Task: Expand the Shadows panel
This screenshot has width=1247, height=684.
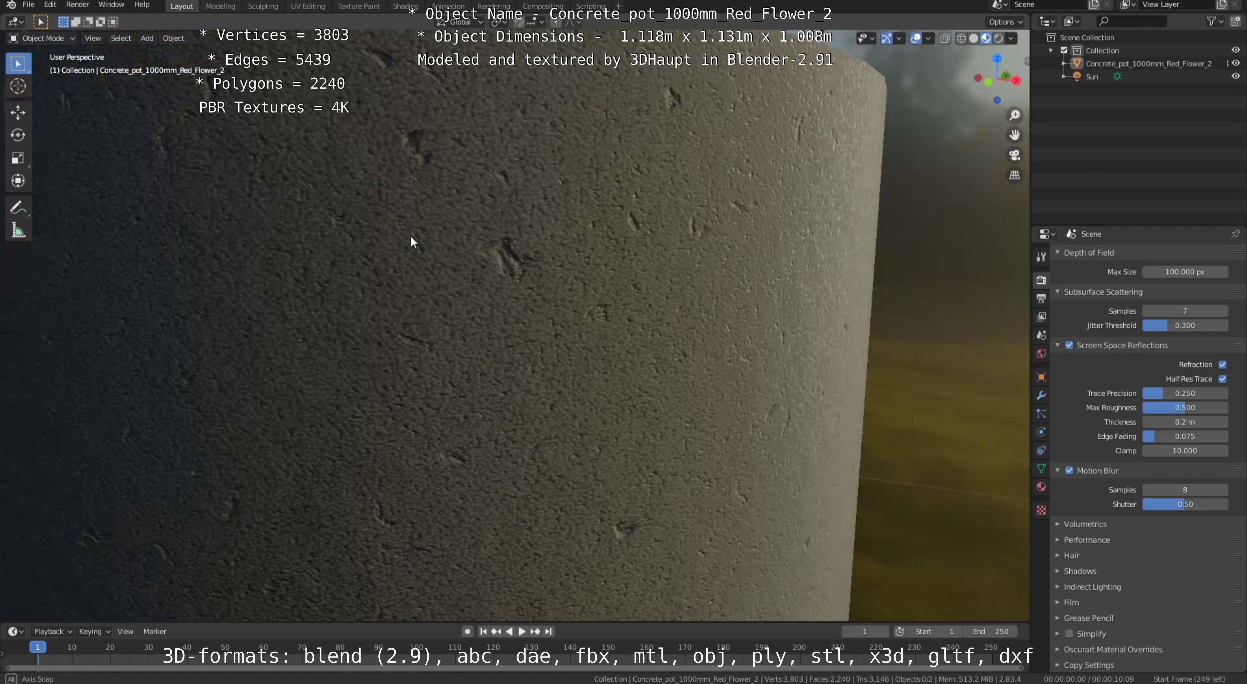Action: (1079, 571)
